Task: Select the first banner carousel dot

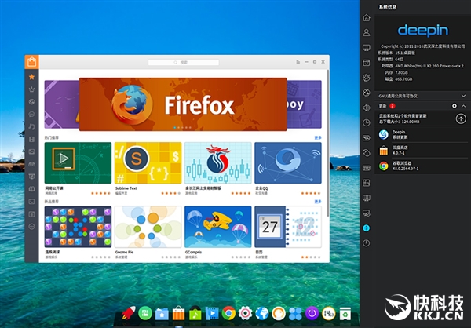Action: click(x=175, y=127)
